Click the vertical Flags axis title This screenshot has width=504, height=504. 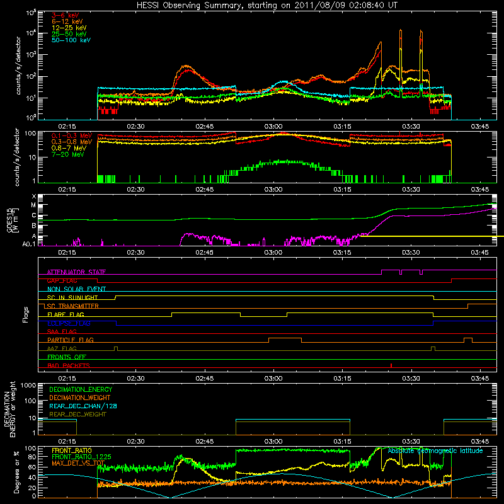[x=26, y=314]
